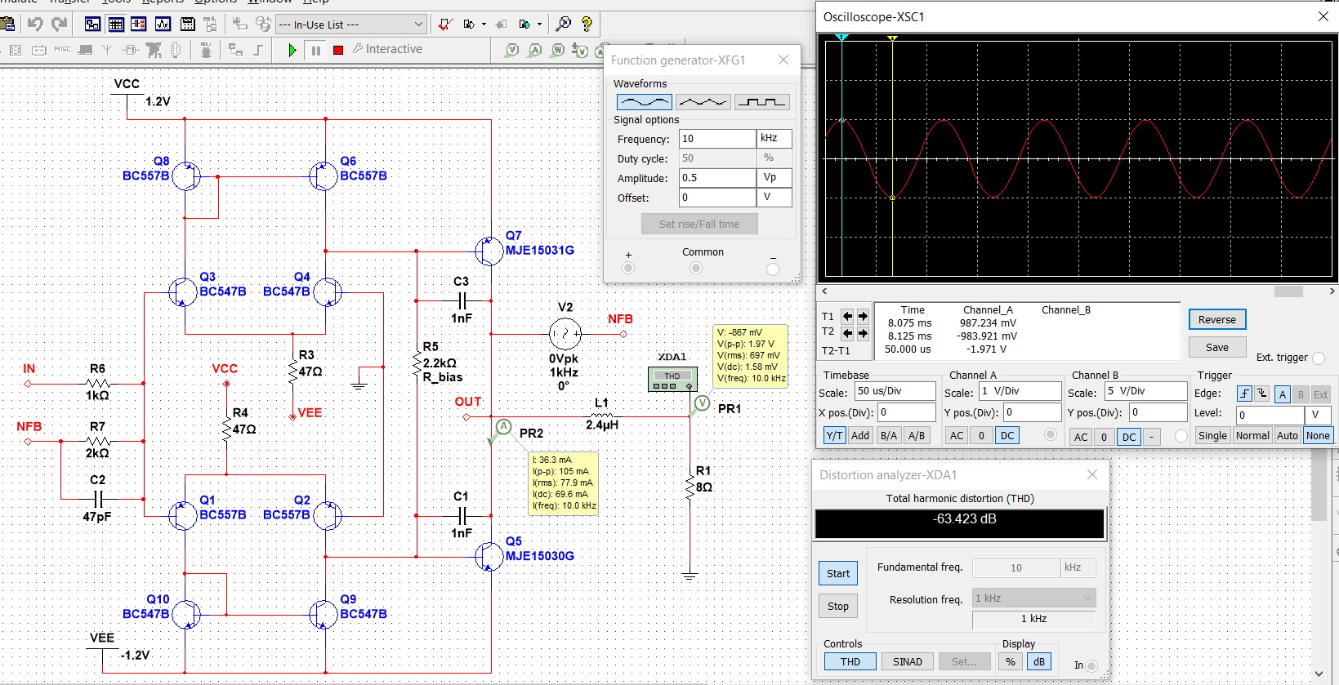The width and height of the screenshot is (1339, 685).
Task: Select square waveform in function generator
Action: (762, 102)
